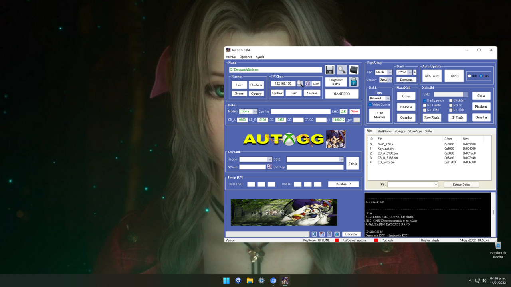Screen dimensions: 511x287
Task: Click the red KeyServer OFFLINE status indicator
Action: pos(337,240)
